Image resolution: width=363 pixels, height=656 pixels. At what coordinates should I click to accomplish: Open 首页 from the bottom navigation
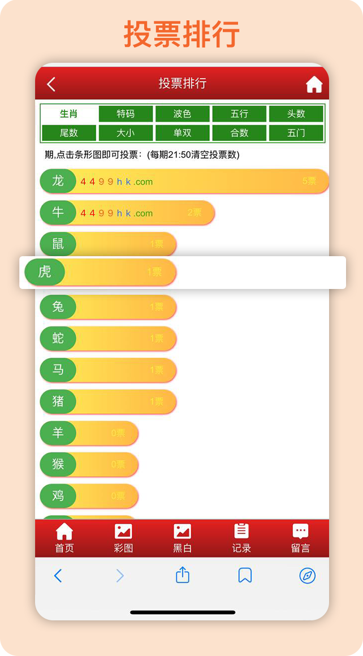point(64,538)
